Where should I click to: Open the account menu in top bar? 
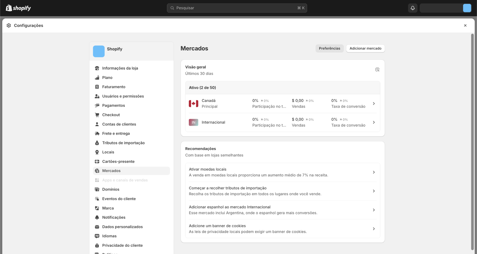click(x=446, y=8)
